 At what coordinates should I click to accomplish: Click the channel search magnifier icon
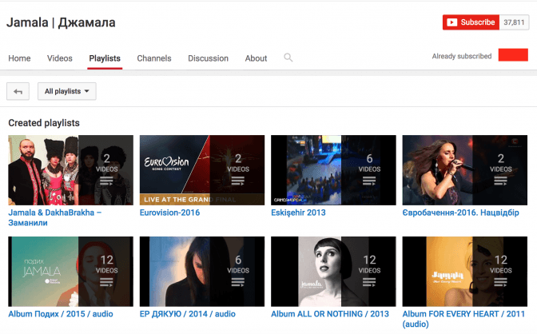[288, 58]
